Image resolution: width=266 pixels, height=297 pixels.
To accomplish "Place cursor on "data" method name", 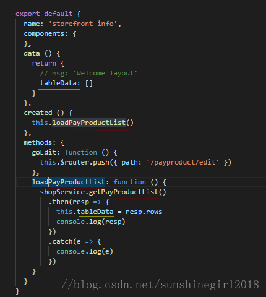I will [x=32, y=54].
